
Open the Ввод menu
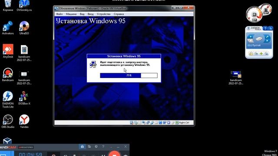90,14
